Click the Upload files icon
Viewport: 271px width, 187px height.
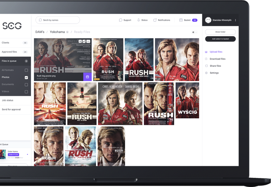click(206, 52)
